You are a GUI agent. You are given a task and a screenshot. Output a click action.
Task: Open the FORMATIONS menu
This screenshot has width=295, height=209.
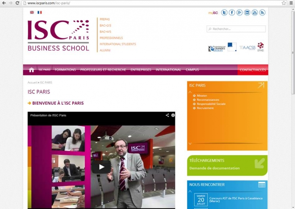coord(65,70)
